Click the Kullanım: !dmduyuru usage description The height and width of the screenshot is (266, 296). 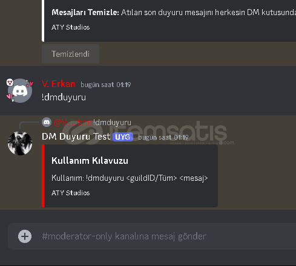(130, 178)
